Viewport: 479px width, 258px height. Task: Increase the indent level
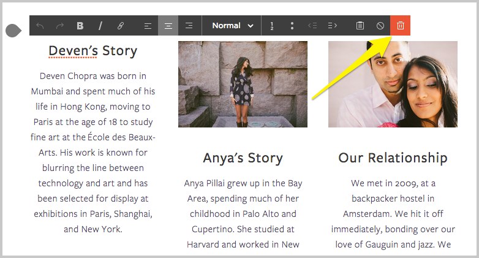tap(333, 26)
